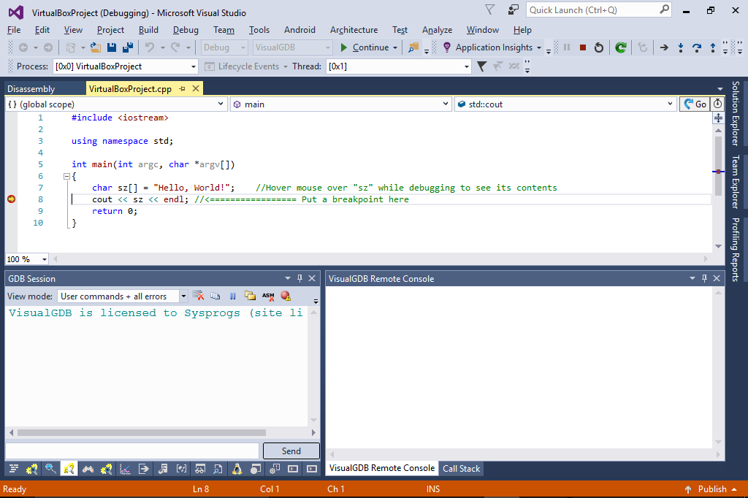Click the Linux penguin icon in bottom toolbar
748x498 pixels.
[237, 469]
